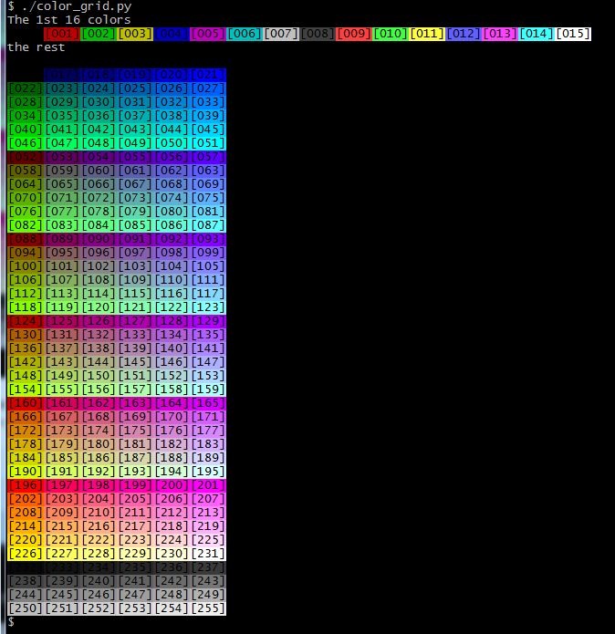Click the [123] light cyan cell
The width and height of the screenshot is (615, 634).
[208, 307]
